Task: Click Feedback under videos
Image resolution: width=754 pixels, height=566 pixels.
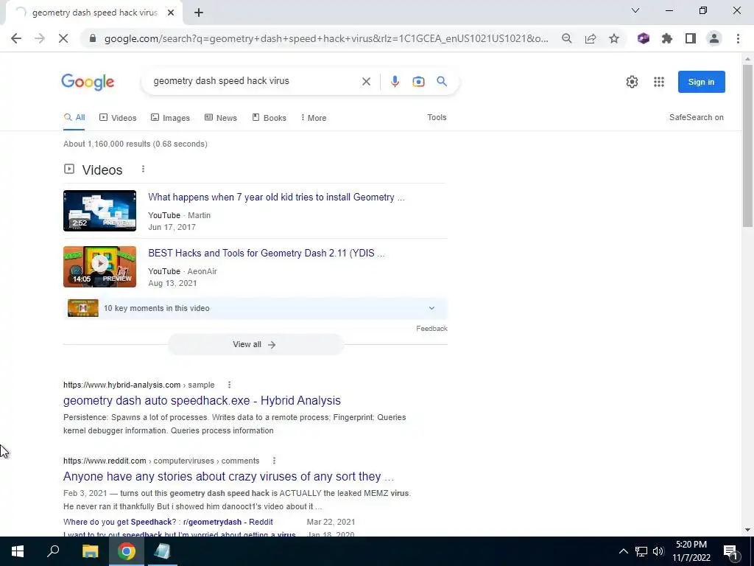Action: pyautogui.click(x=431, y=328)
